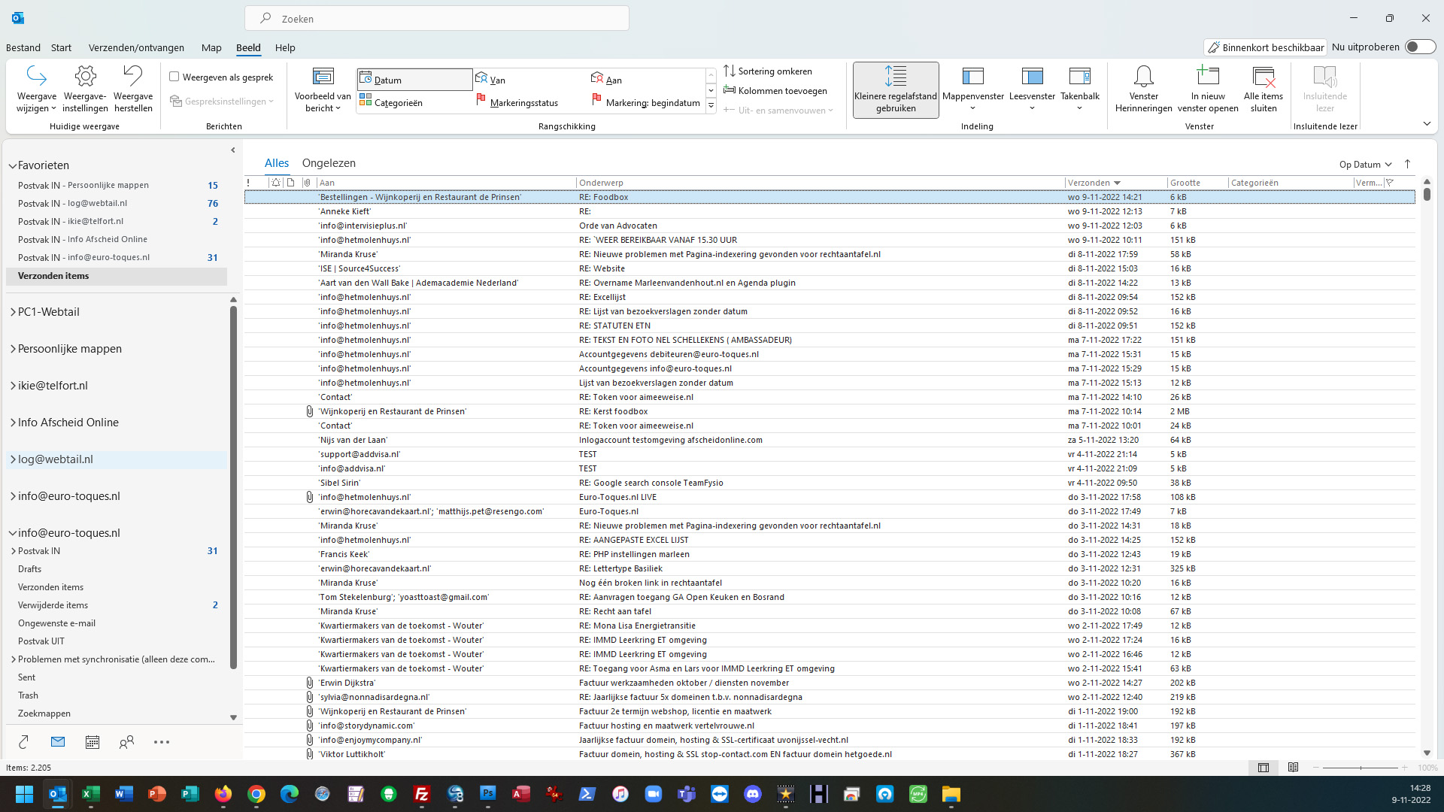Switch to Calendar view in navigation bar
Image resolution: width=1444 pixels, height=812 pixels.
click(x=93, y=742)
